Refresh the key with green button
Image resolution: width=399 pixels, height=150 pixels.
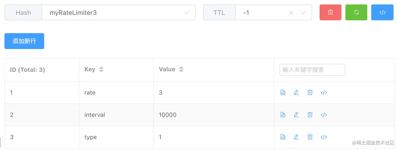pos(356,12)
